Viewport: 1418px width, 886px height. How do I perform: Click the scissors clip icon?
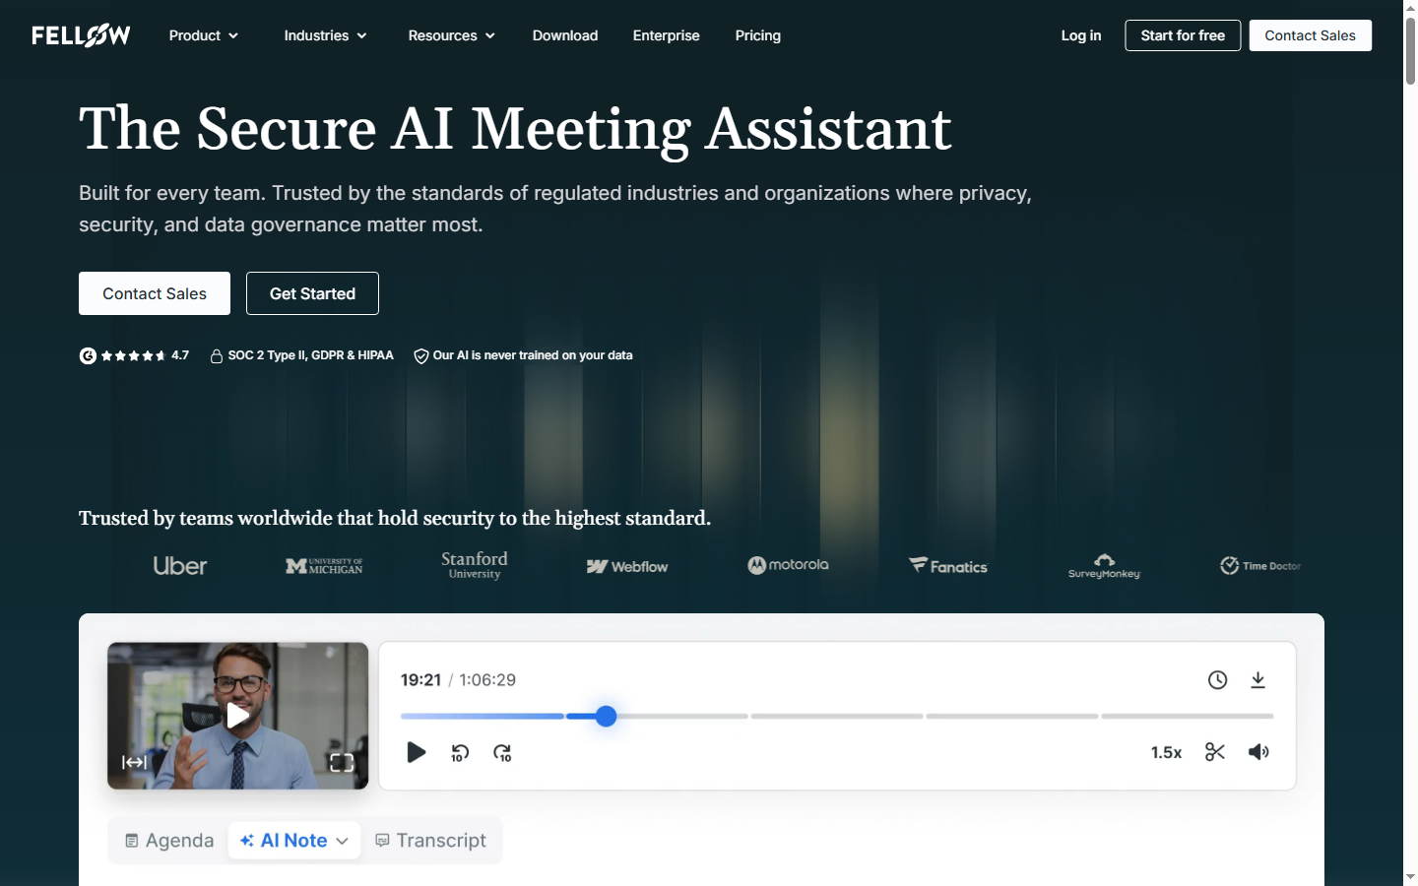click(1215, 752)
